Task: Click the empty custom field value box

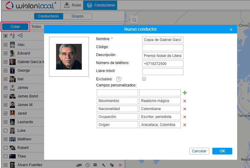Action: 160,93
